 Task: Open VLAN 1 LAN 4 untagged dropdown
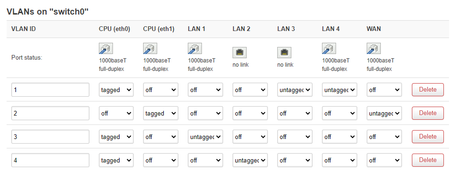(339, 90)
